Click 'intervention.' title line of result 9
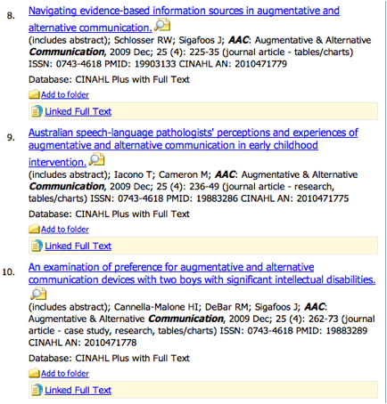387x404 pixels. [58, 162]
